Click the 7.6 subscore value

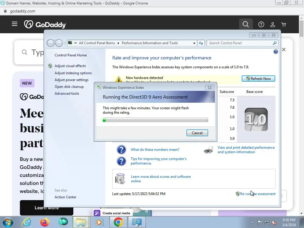[x=232, y=107]
